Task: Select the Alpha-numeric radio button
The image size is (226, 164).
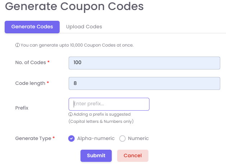Action: [72, 139]
